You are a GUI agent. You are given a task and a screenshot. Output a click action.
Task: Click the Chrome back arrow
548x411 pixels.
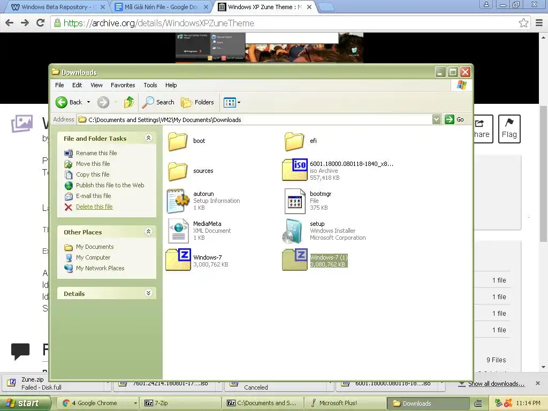[10, 22]
